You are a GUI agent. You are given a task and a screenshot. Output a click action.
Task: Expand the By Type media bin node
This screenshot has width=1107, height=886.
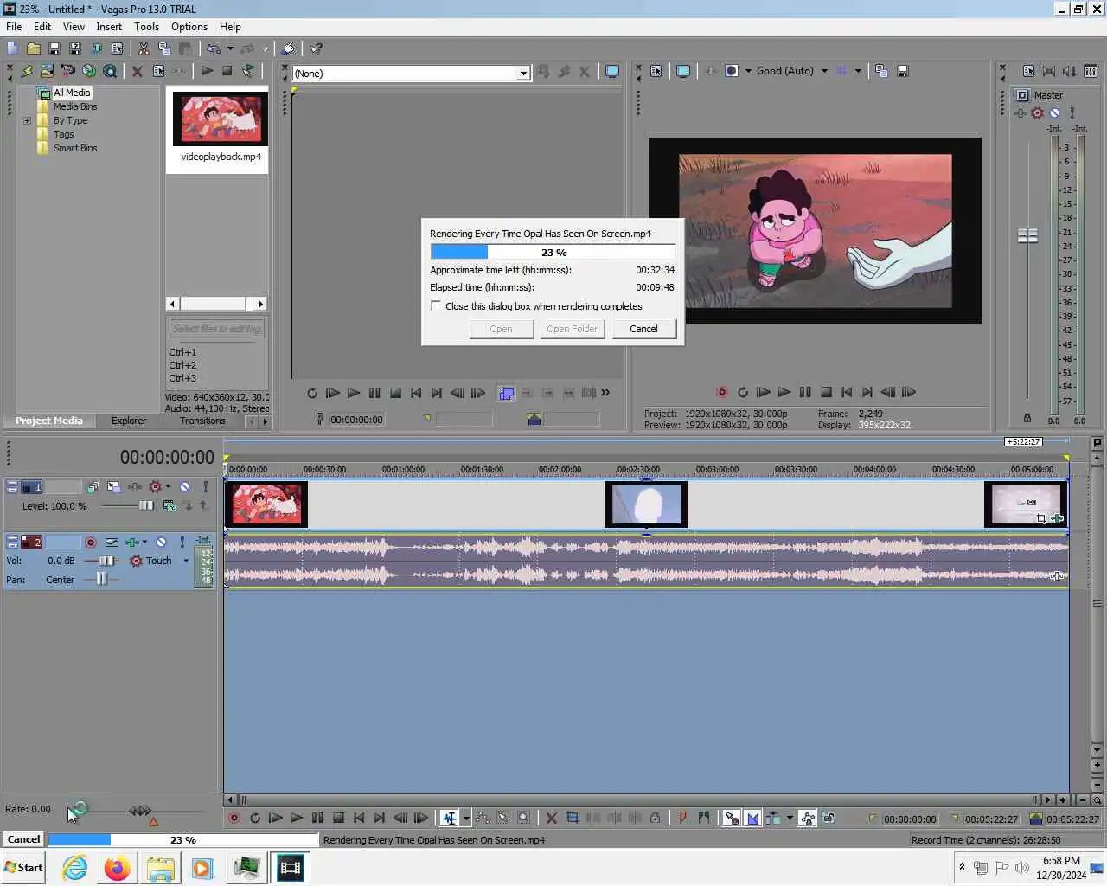28,120
